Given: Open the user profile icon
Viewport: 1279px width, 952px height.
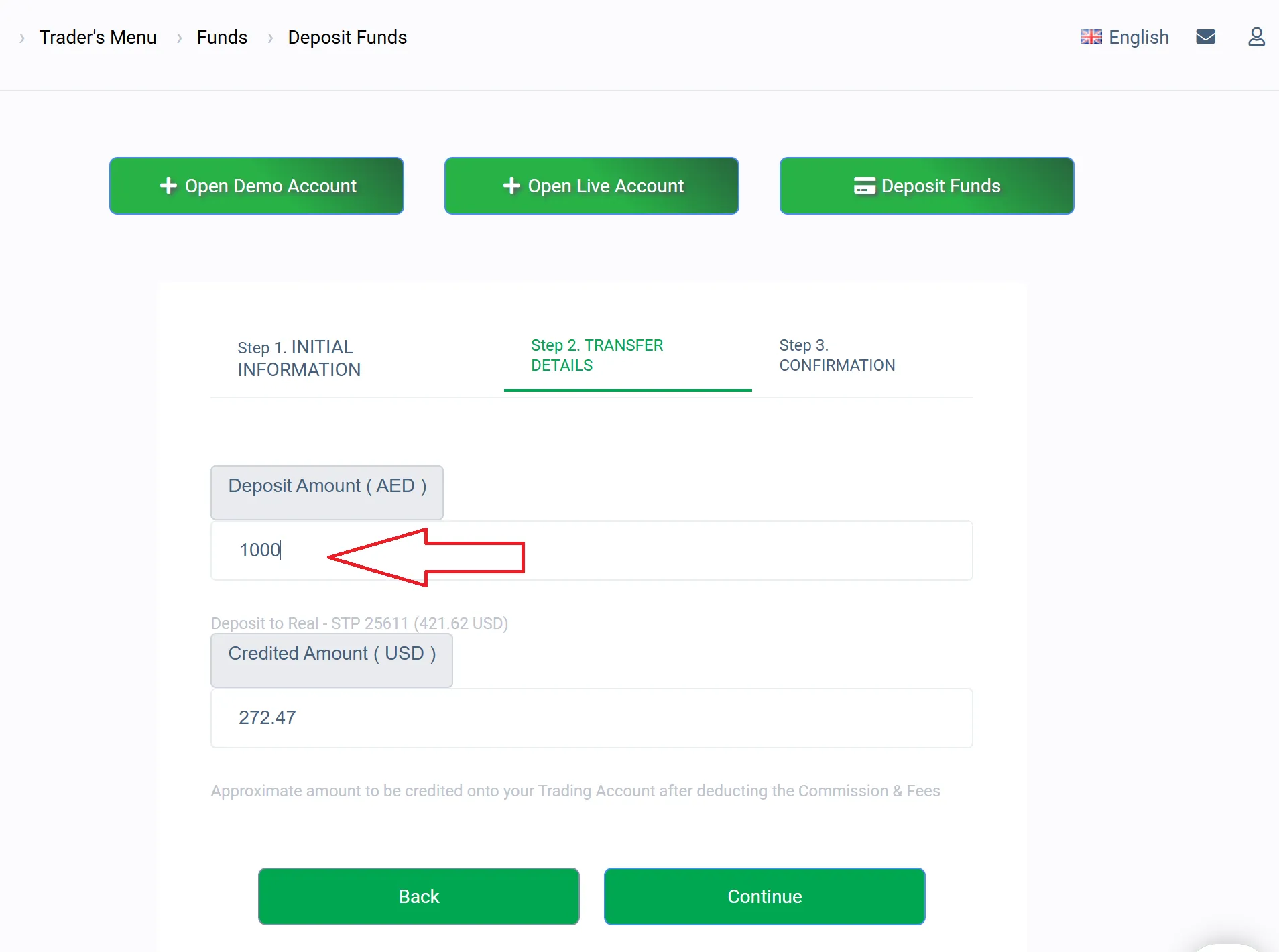Looking at the screenshot, I should (x=1256, y=37).
